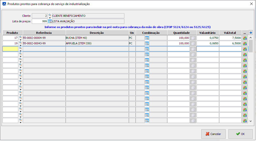
Task: Close the dialog window with X
Action: click(x=251, y=4)
